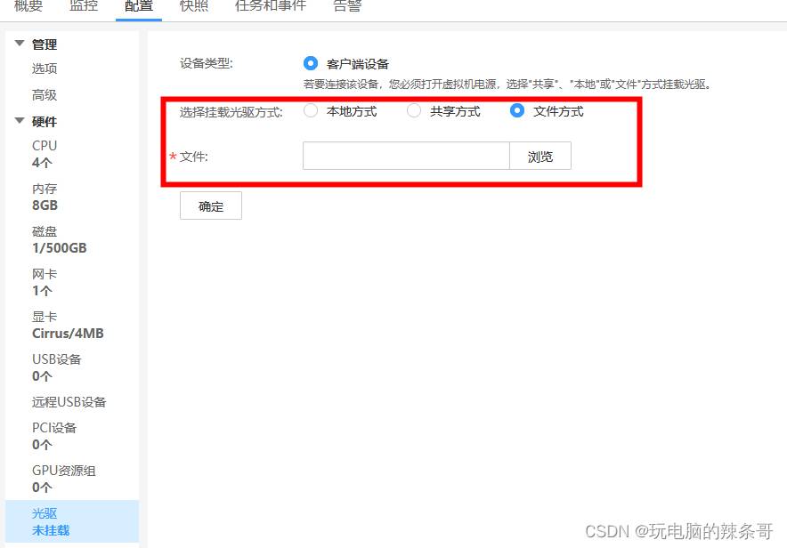The height and width of the screenshot is (548, 787).
Task: Select the 共享方式 mount option
Action: tap(414, 111)
